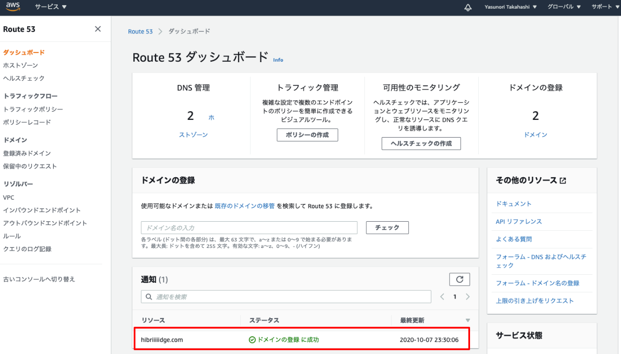Open その他のリソース external link icon
The image size is (621, 354).
point(563,180)
